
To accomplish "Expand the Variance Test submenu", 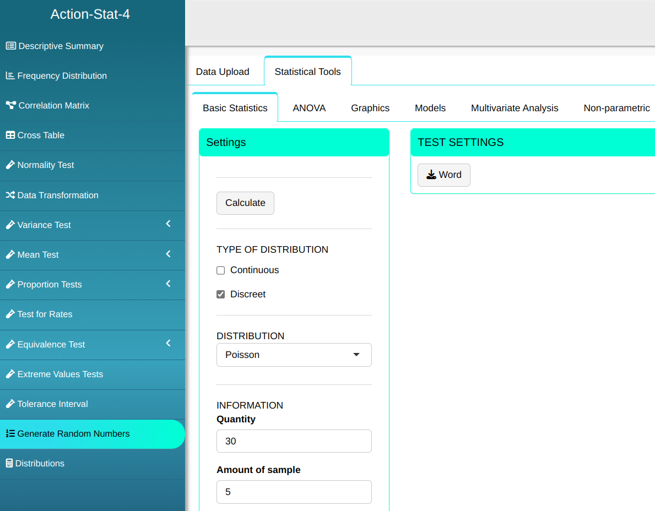I will click(168, 224).
